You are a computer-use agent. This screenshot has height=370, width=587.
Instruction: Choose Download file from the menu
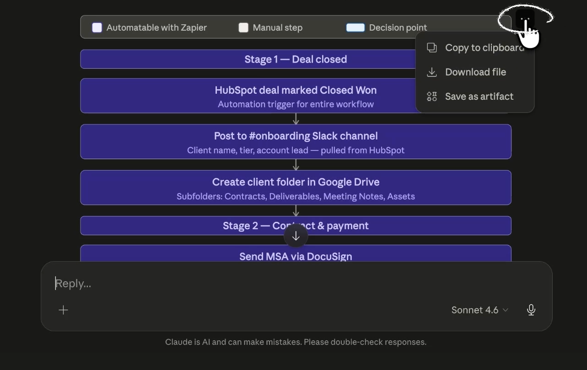point(475,72)
